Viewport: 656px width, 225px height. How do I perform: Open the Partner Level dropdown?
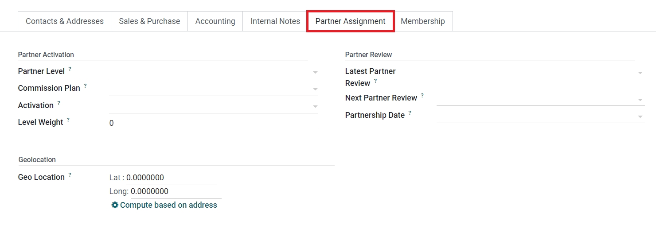315,72
